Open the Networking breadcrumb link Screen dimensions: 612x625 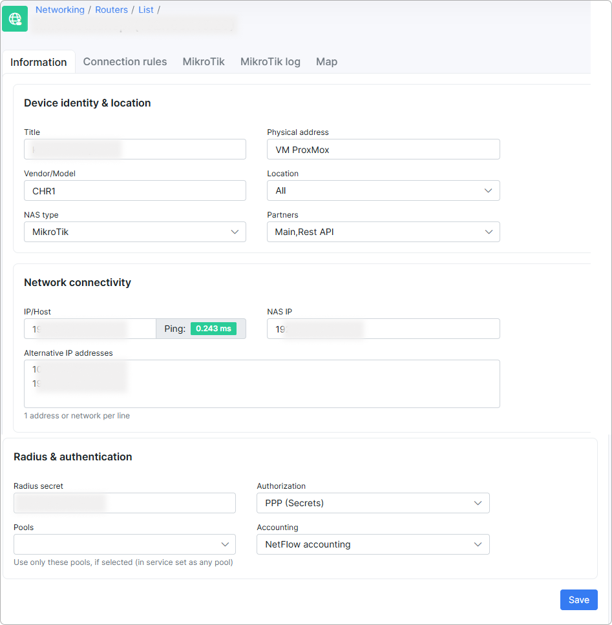pyautogui.click(x=60, y=10)
